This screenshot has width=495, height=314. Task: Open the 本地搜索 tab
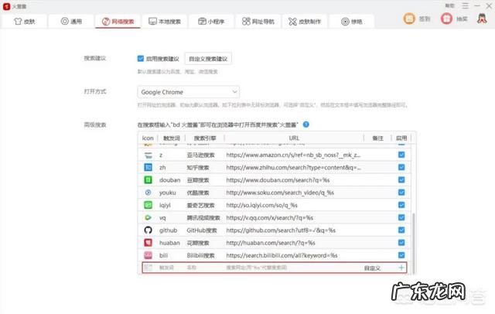click(165, 22)
